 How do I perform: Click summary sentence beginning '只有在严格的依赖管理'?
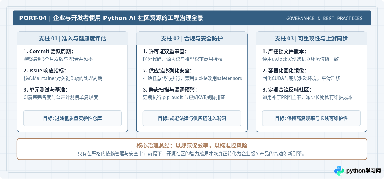pyautogui.click(x=192, y=154)
